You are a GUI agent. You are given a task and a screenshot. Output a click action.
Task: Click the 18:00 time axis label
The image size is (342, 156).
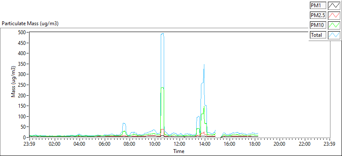pos(255,144)
